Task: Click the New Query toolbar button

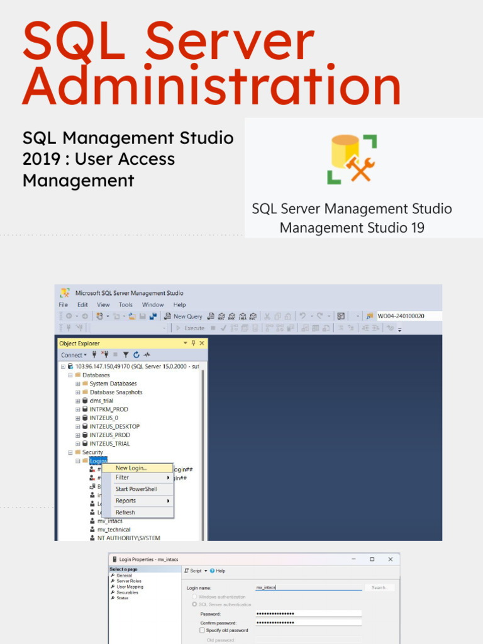Action: click(x=183, y=316)
